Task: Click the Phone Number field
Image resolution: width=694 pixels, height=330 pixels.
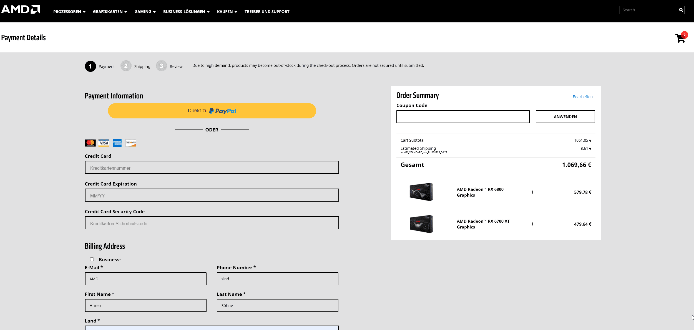Action: (278, 279)
